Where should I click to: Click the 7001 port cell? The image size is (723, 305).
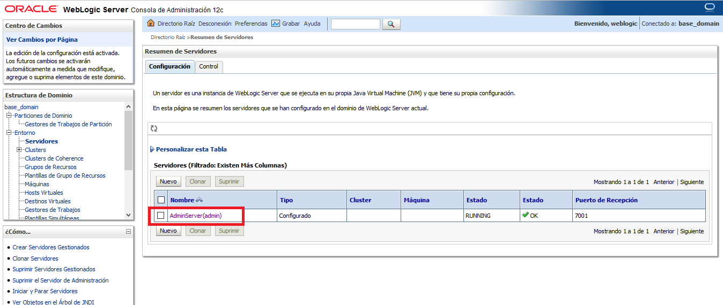[x=639, y=216]
